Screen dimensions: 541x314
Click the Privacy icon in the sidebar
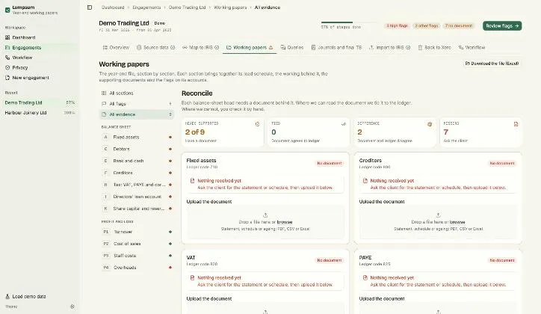(7, 67)
